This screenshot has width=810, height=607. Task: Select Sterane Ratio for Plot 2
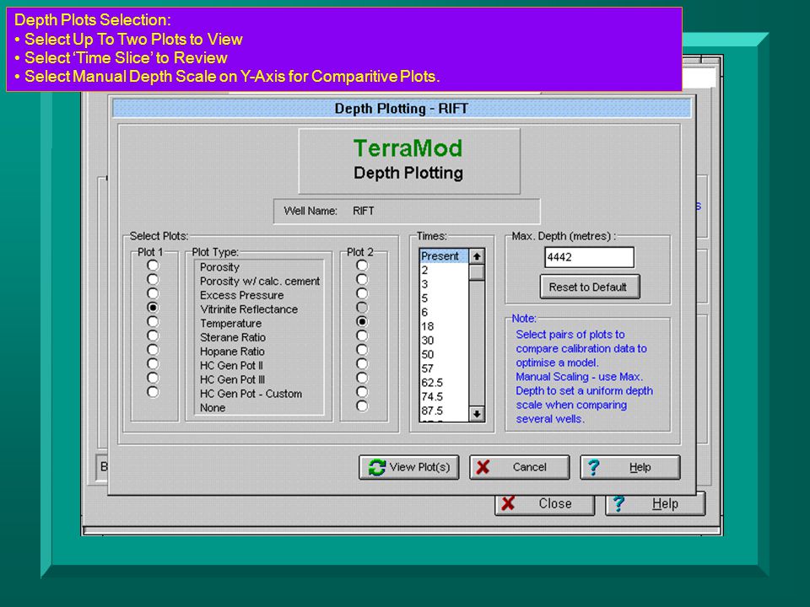click(x=362, y=336)
